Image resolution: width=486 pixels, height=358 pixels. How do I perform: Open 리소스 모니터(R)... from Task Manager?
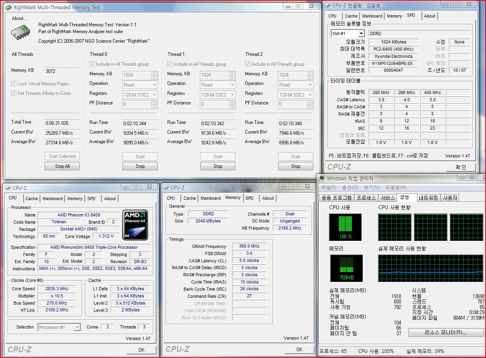pyautogui.click(x=446, y=332)
